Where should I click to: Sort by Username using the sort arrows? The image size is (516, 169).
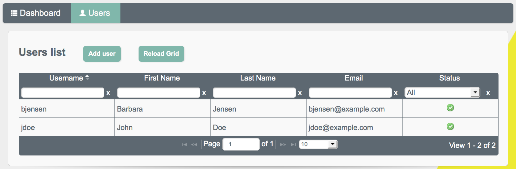coord(87,78)
